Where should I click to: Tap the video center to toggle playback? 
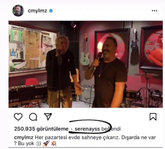coord(86,64)
